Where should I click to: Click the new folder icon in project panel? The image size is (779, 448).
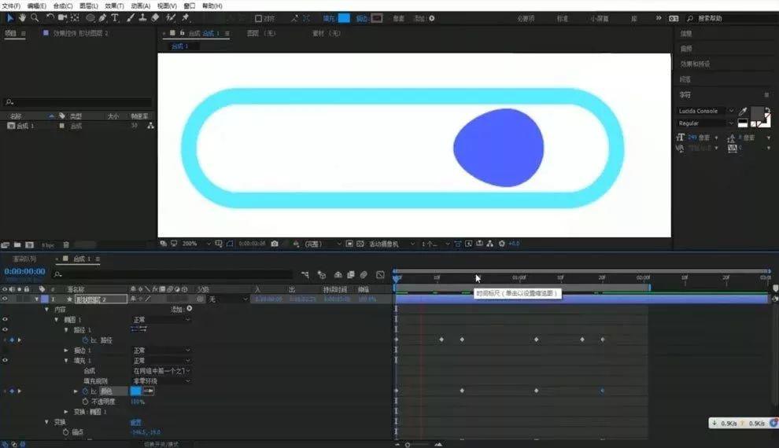(x=17, y=244)
